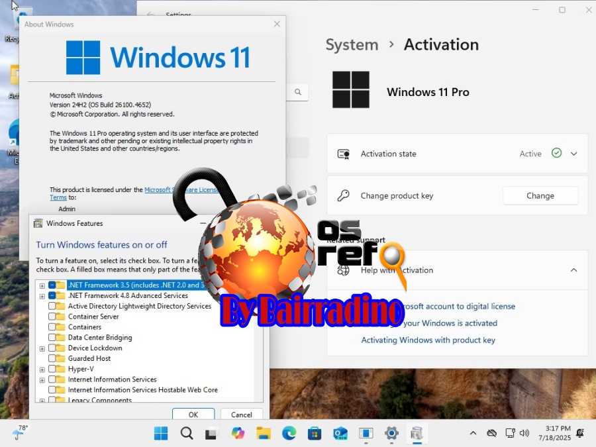The width and height of the screenshot is (596, 447).
Task: Open Task View in the taskbar
Action: (x=212, y=433)
